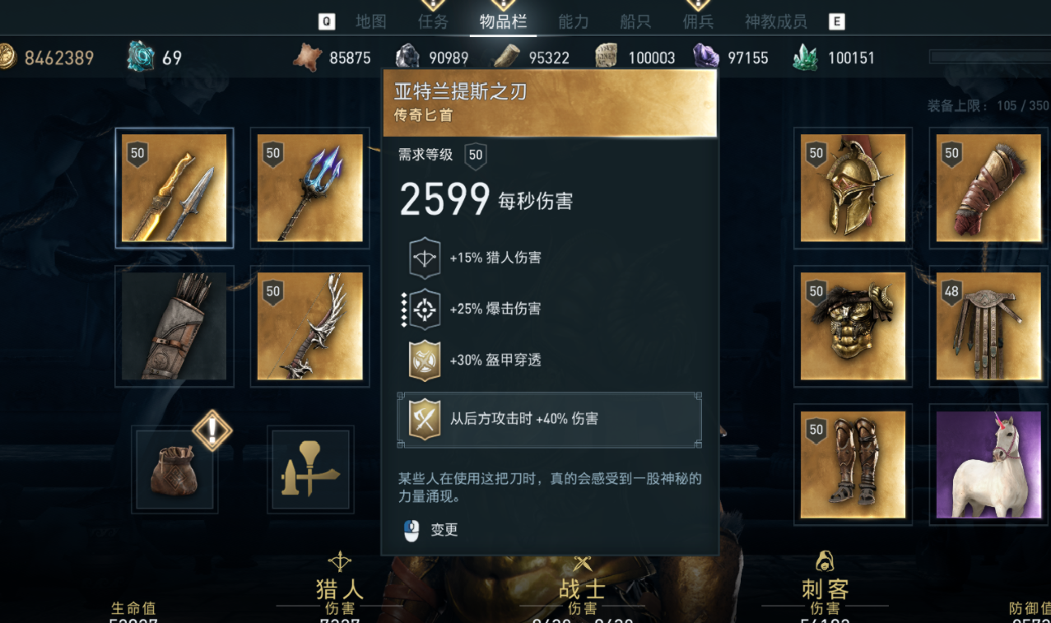Open the arrow quiver slot
This screenshot has width=1051, height=623.
(174, 326)
